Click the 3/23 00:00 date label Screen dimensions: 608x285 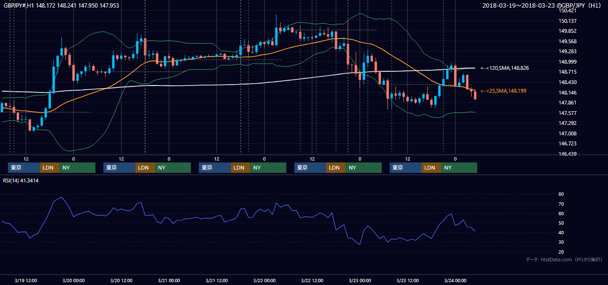coord(360,280)
